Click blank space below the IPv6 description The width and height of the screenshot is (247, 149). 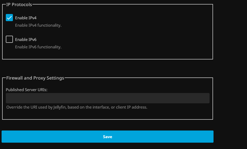[x=105, y=54]
